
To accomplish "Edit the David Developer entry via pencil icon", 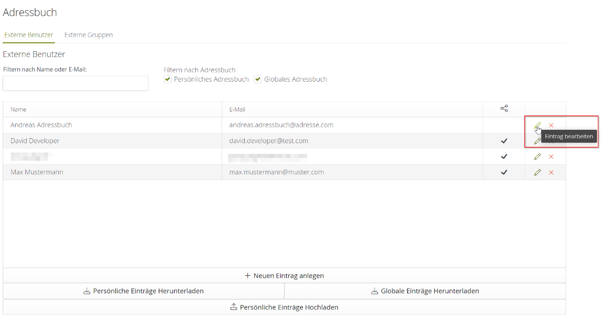I will pos(537,140).
